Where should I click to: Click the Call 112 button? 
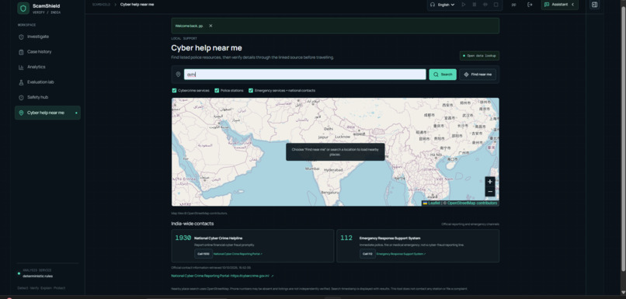pos(367,254)
